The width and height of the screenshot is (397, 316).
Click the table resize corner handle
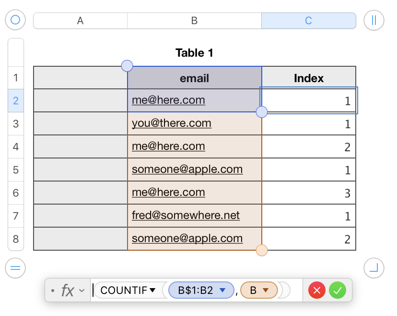(374, 268)
